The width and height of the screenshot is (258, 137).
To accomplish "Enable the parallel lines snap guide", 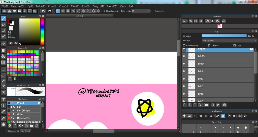I will tap(63, 11).
